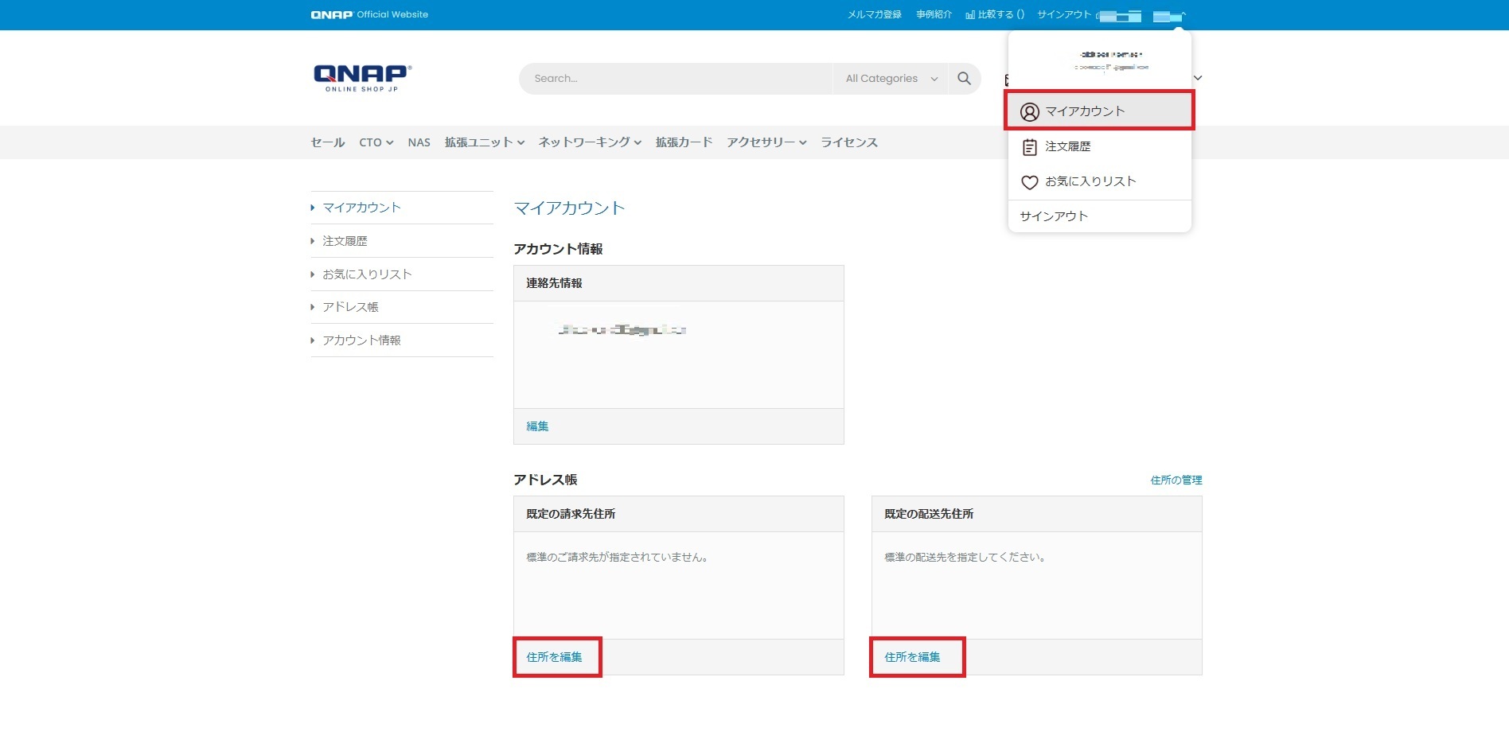
Task: Open the セール menu item
Action: click(328, 142)
